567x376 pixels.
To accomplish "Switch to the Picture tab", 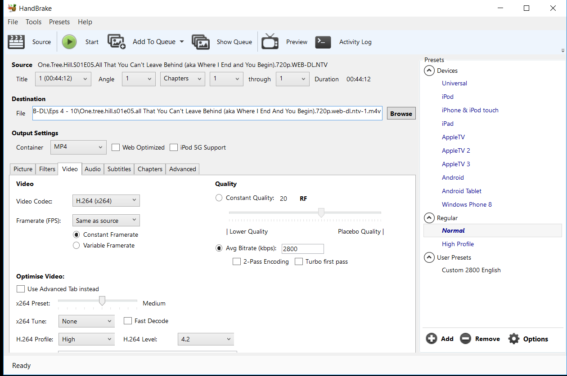I will tap(23, 169).
